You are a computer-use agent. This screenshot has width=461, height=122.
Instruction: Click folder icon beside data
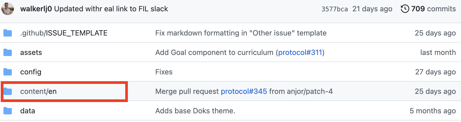(8, 111)
